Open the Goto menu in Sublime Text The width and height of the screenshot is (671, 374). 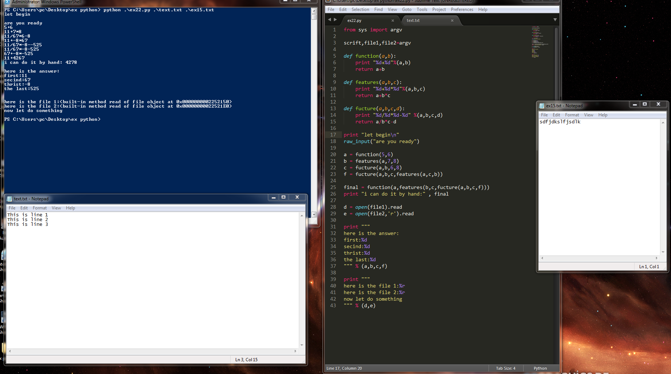tap(406, 9)
